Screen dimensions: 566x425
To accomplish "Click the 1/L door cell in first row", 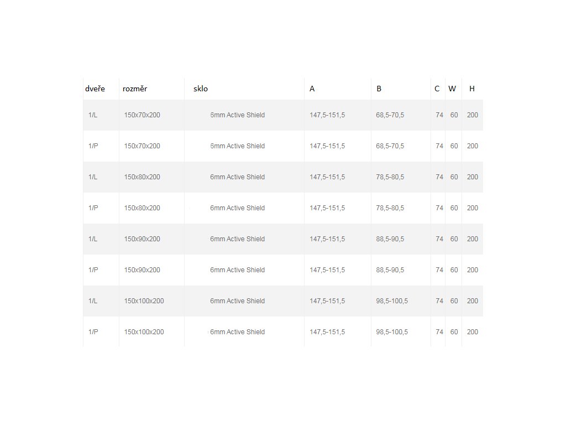I will point(93,115).
